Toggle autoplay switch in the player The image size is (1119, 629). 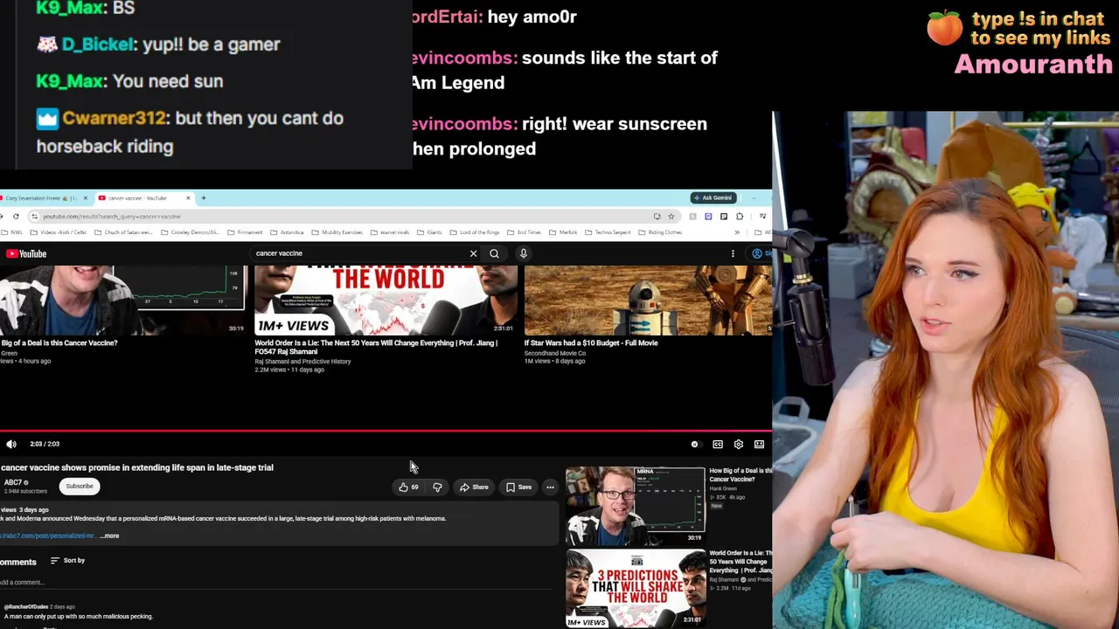coord(695,444)
